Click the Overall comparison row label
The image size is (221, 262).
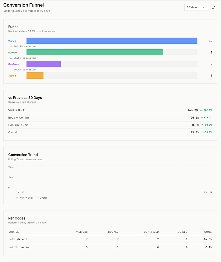pos(13,132)
